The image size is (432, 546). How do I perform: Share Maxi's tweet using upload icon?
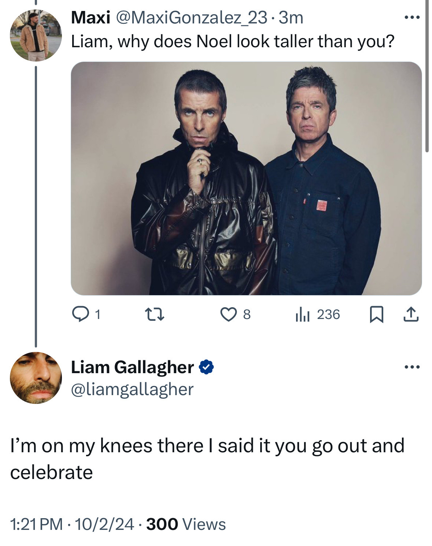(x=411, y=315)
